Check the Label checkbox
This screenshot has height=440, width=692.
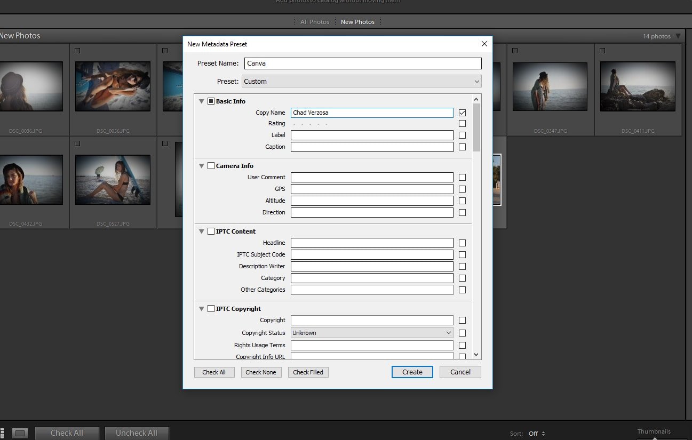462,135
